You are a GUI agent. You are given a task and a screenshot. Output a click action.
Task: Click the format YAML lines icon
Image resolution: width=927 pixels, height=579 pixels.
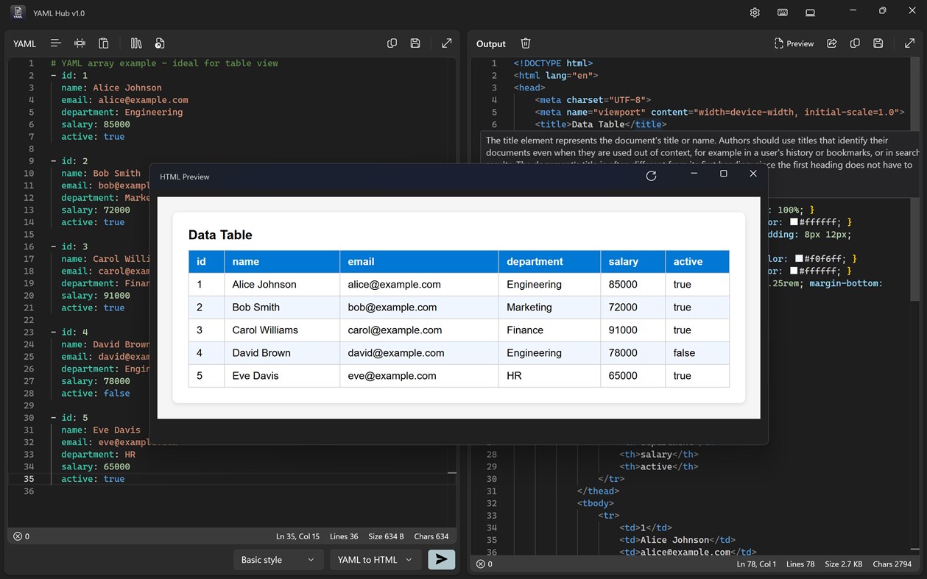click(x=55, y=43)
